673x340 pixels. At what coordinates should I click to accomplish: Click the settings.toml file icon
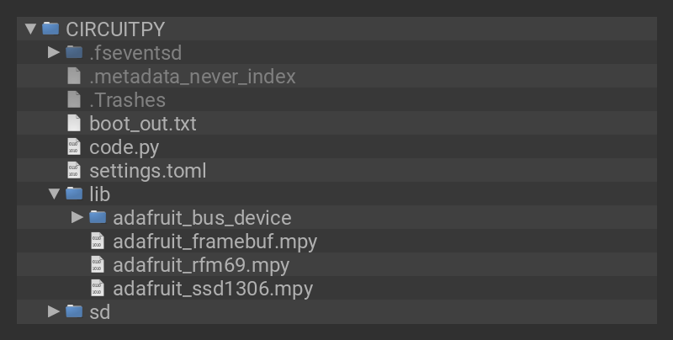74,170
